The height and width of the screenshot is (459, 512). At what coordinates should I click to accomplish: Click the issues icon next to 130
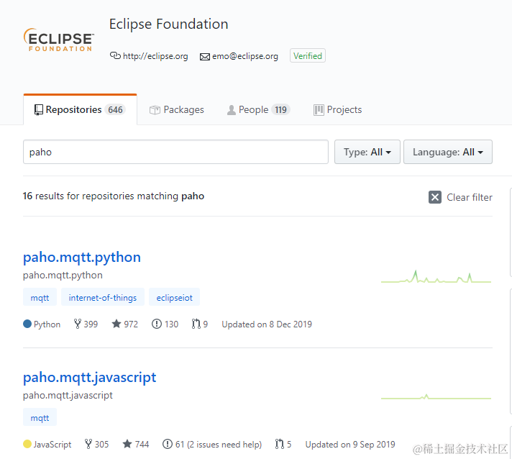point(157,324)
